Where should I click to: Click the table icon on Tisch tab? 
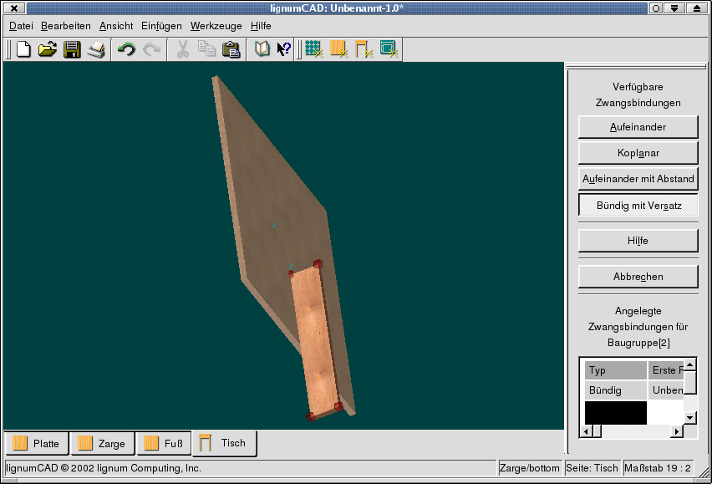tap(206, 443)
